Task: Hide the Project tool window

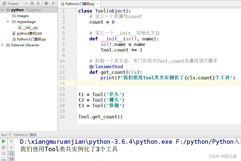Action: (54, 4)
